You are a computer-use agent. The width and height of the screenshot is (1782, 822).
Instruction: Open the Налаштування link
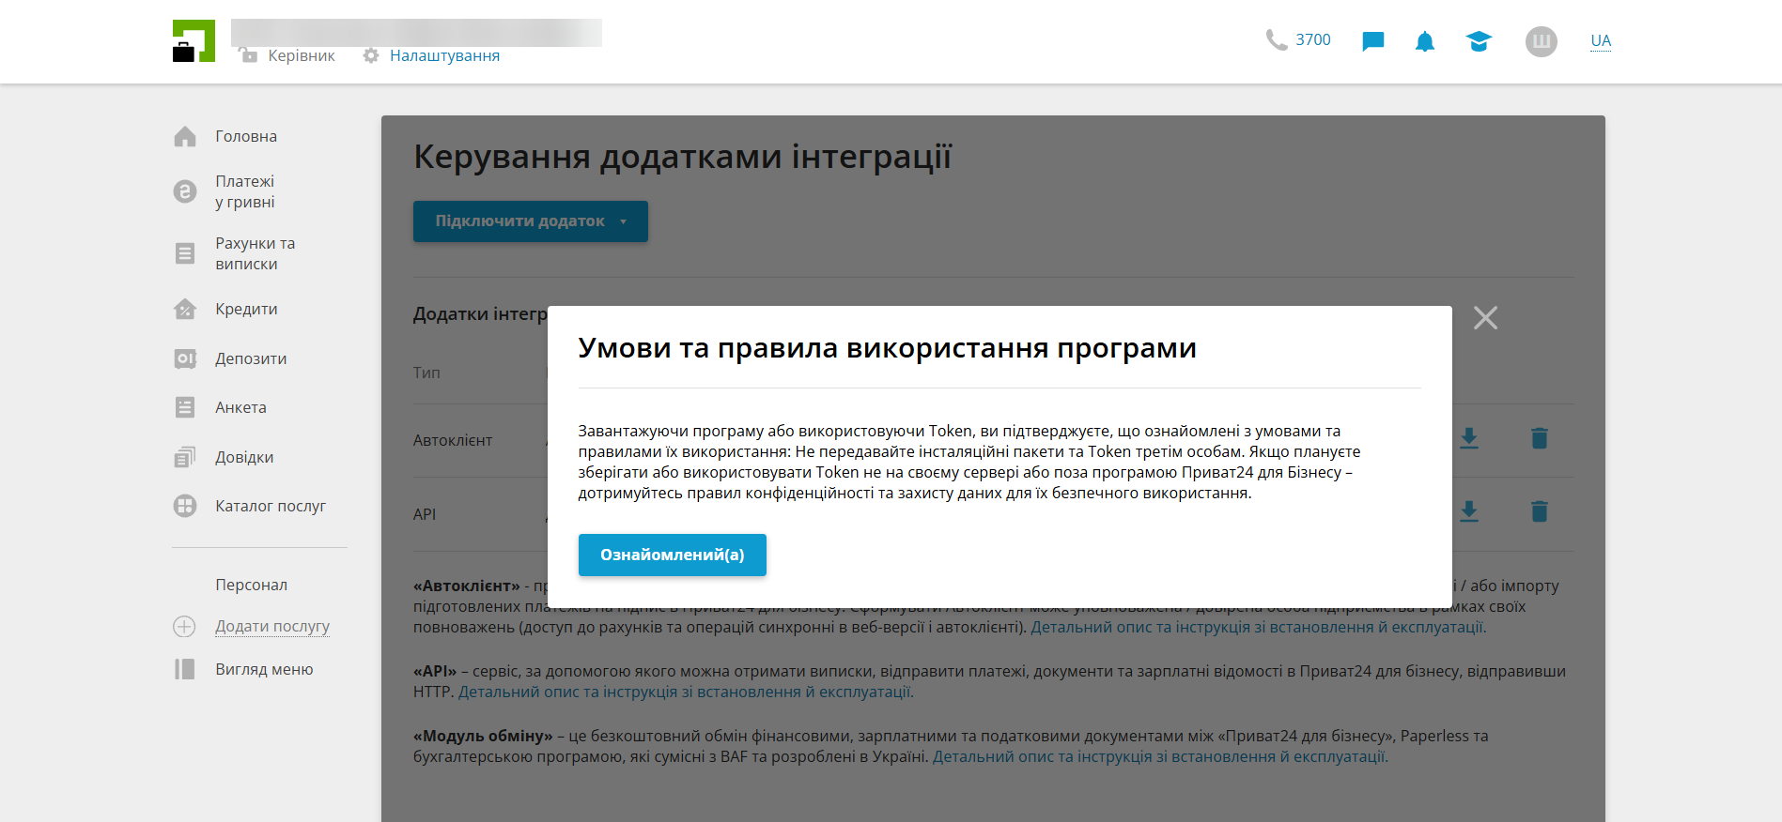pos(444,55)
